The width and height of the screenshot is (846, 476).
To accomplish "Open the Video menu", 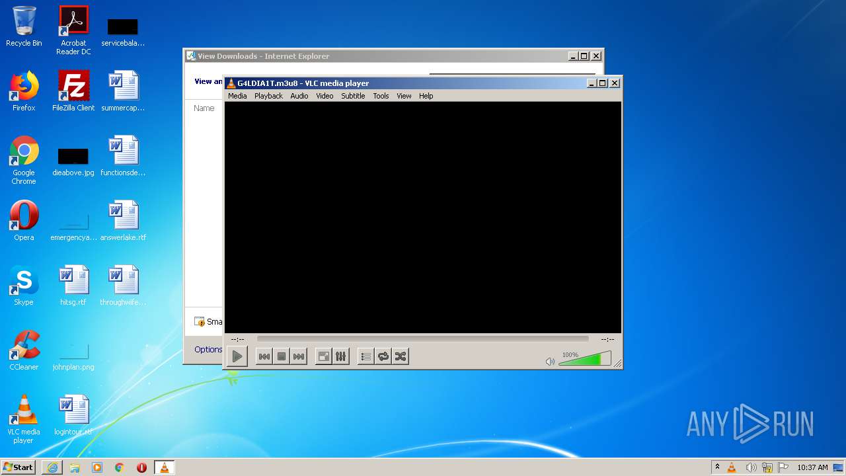I will [x=325, y=96].
